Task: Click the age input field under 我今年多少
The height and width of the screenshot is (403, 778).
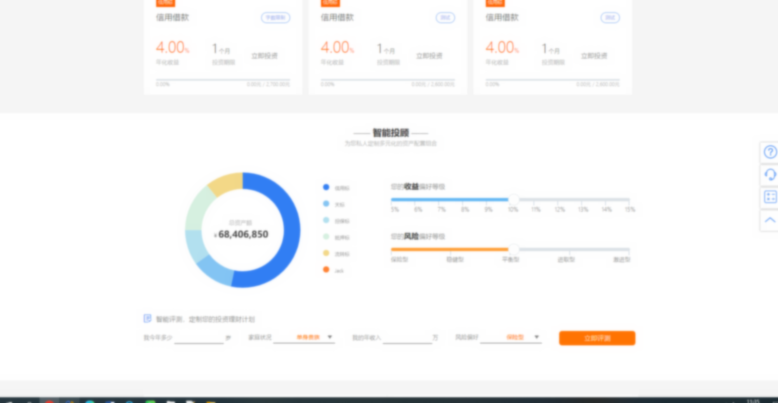Action: coord(199,338)
